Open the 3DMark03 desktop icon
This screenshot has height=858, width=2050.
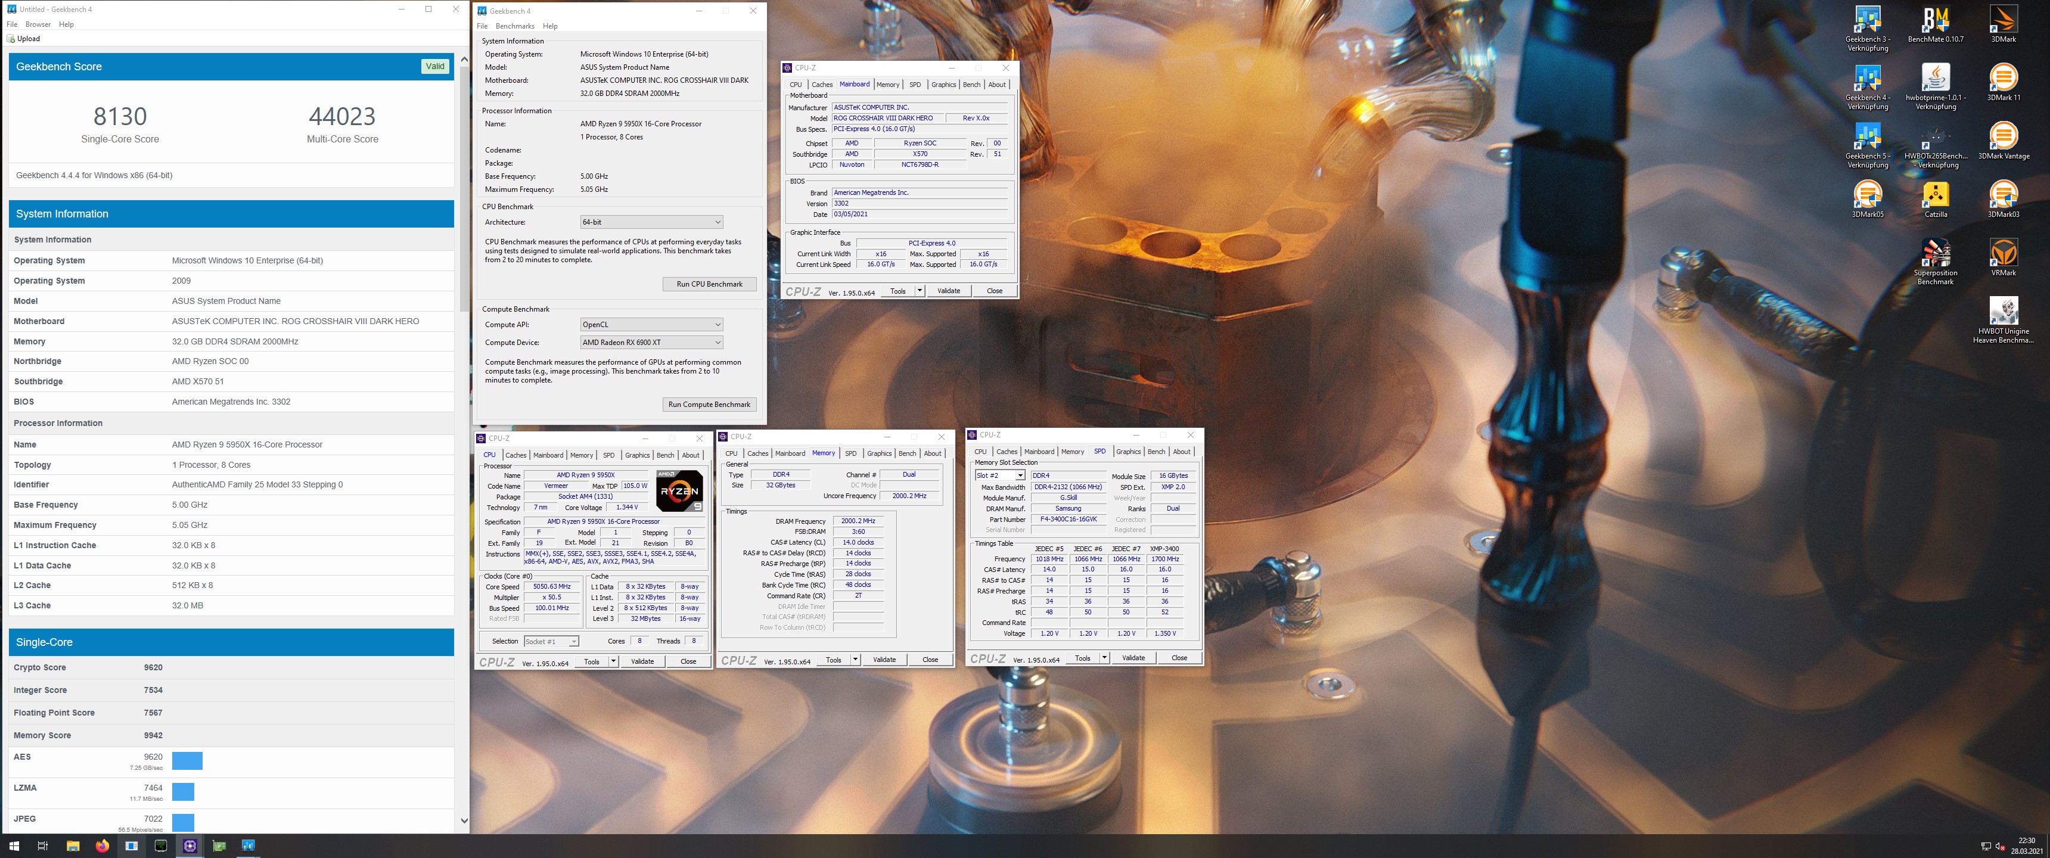[2003, 199]
